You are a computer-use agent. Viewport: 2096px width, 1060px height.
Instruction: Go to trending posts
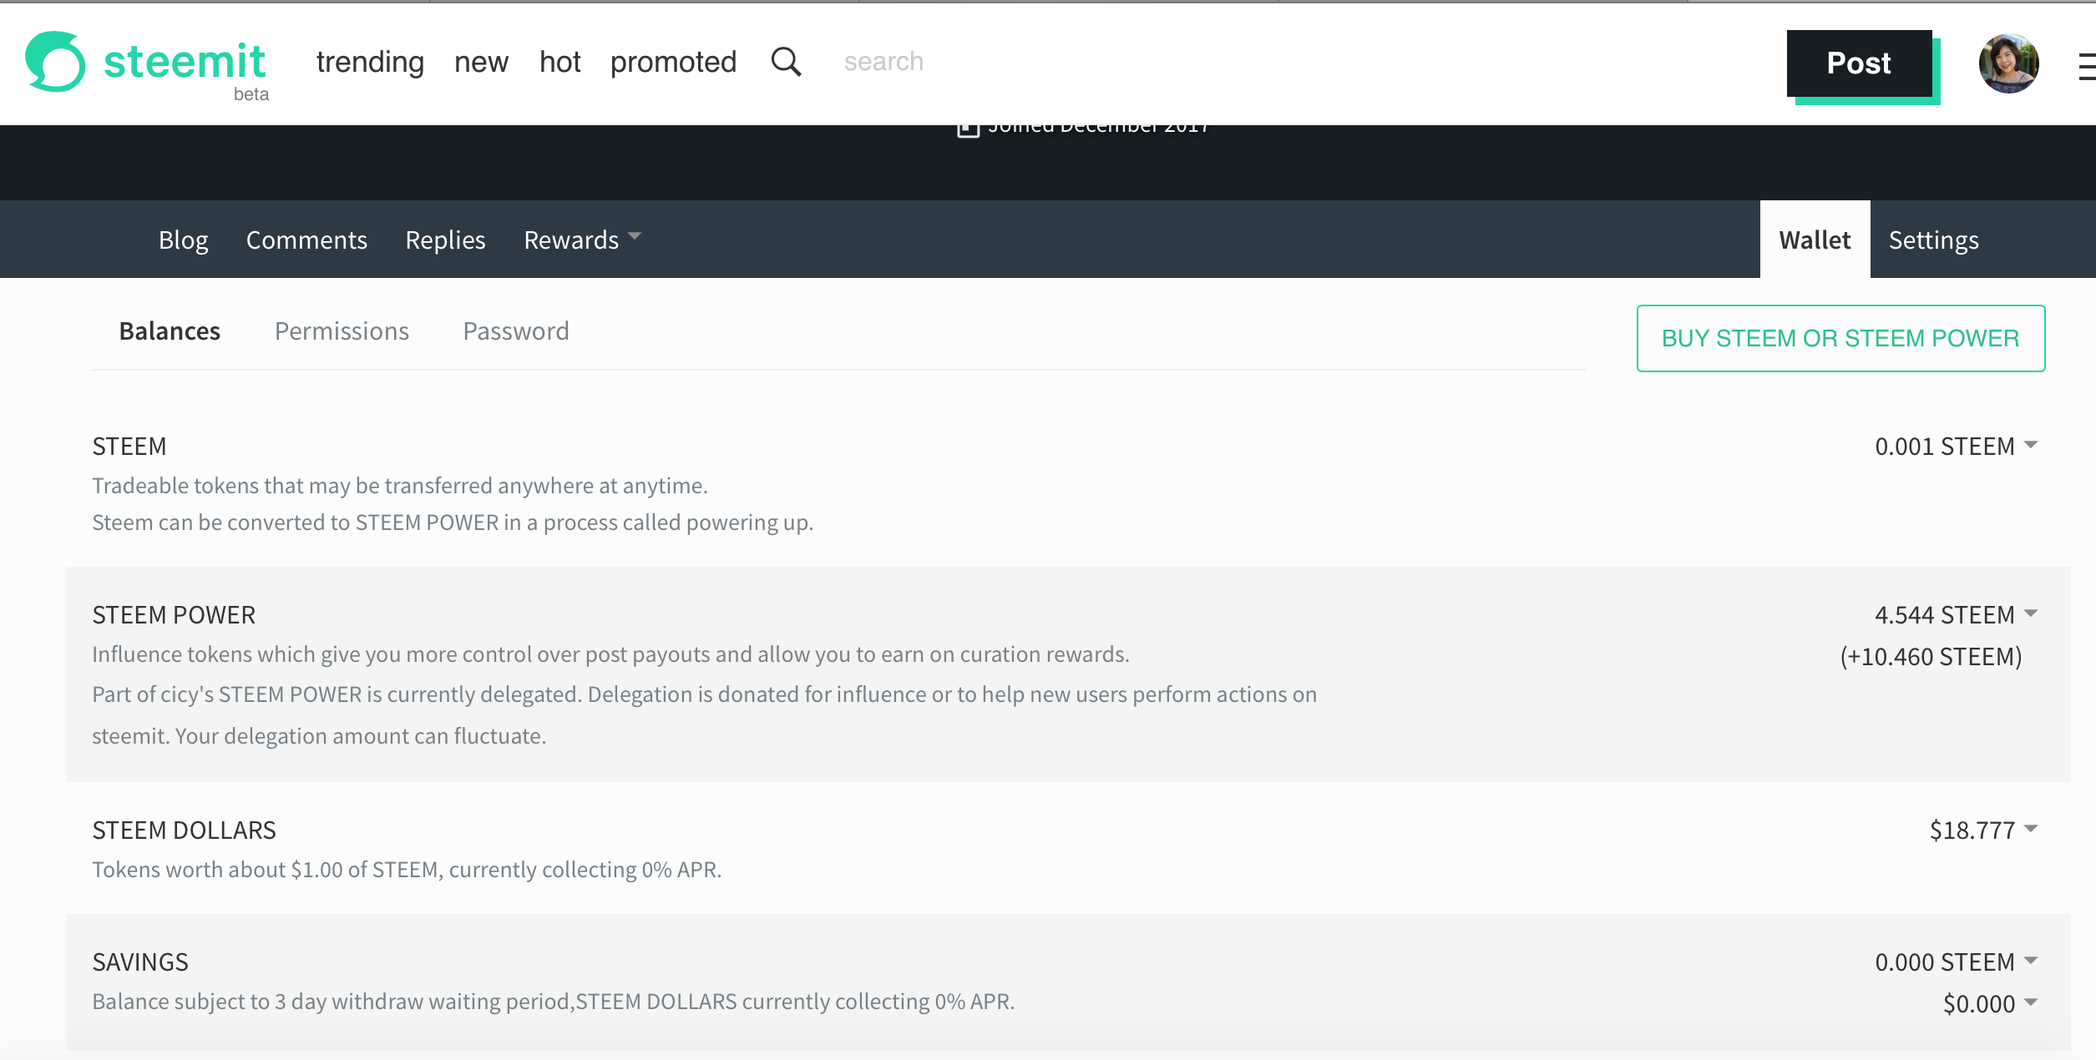click(x=370, y=62)
